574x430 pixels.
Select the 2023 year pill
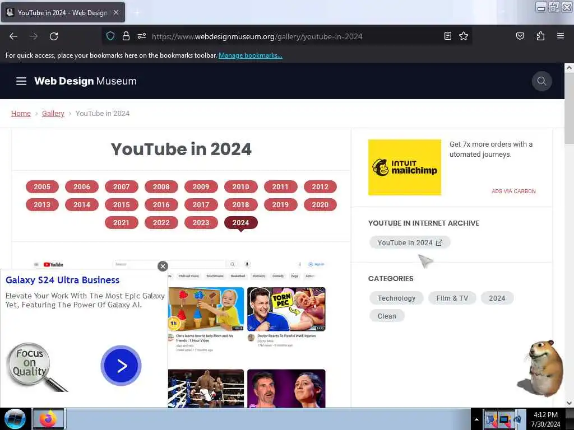[201, 223]
